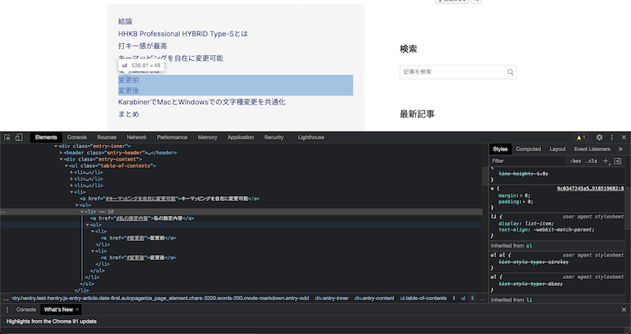Click the 打キー感が最高 link
Image resolution: width=631 pixels, height=334 pixels.
pos(143,46)
